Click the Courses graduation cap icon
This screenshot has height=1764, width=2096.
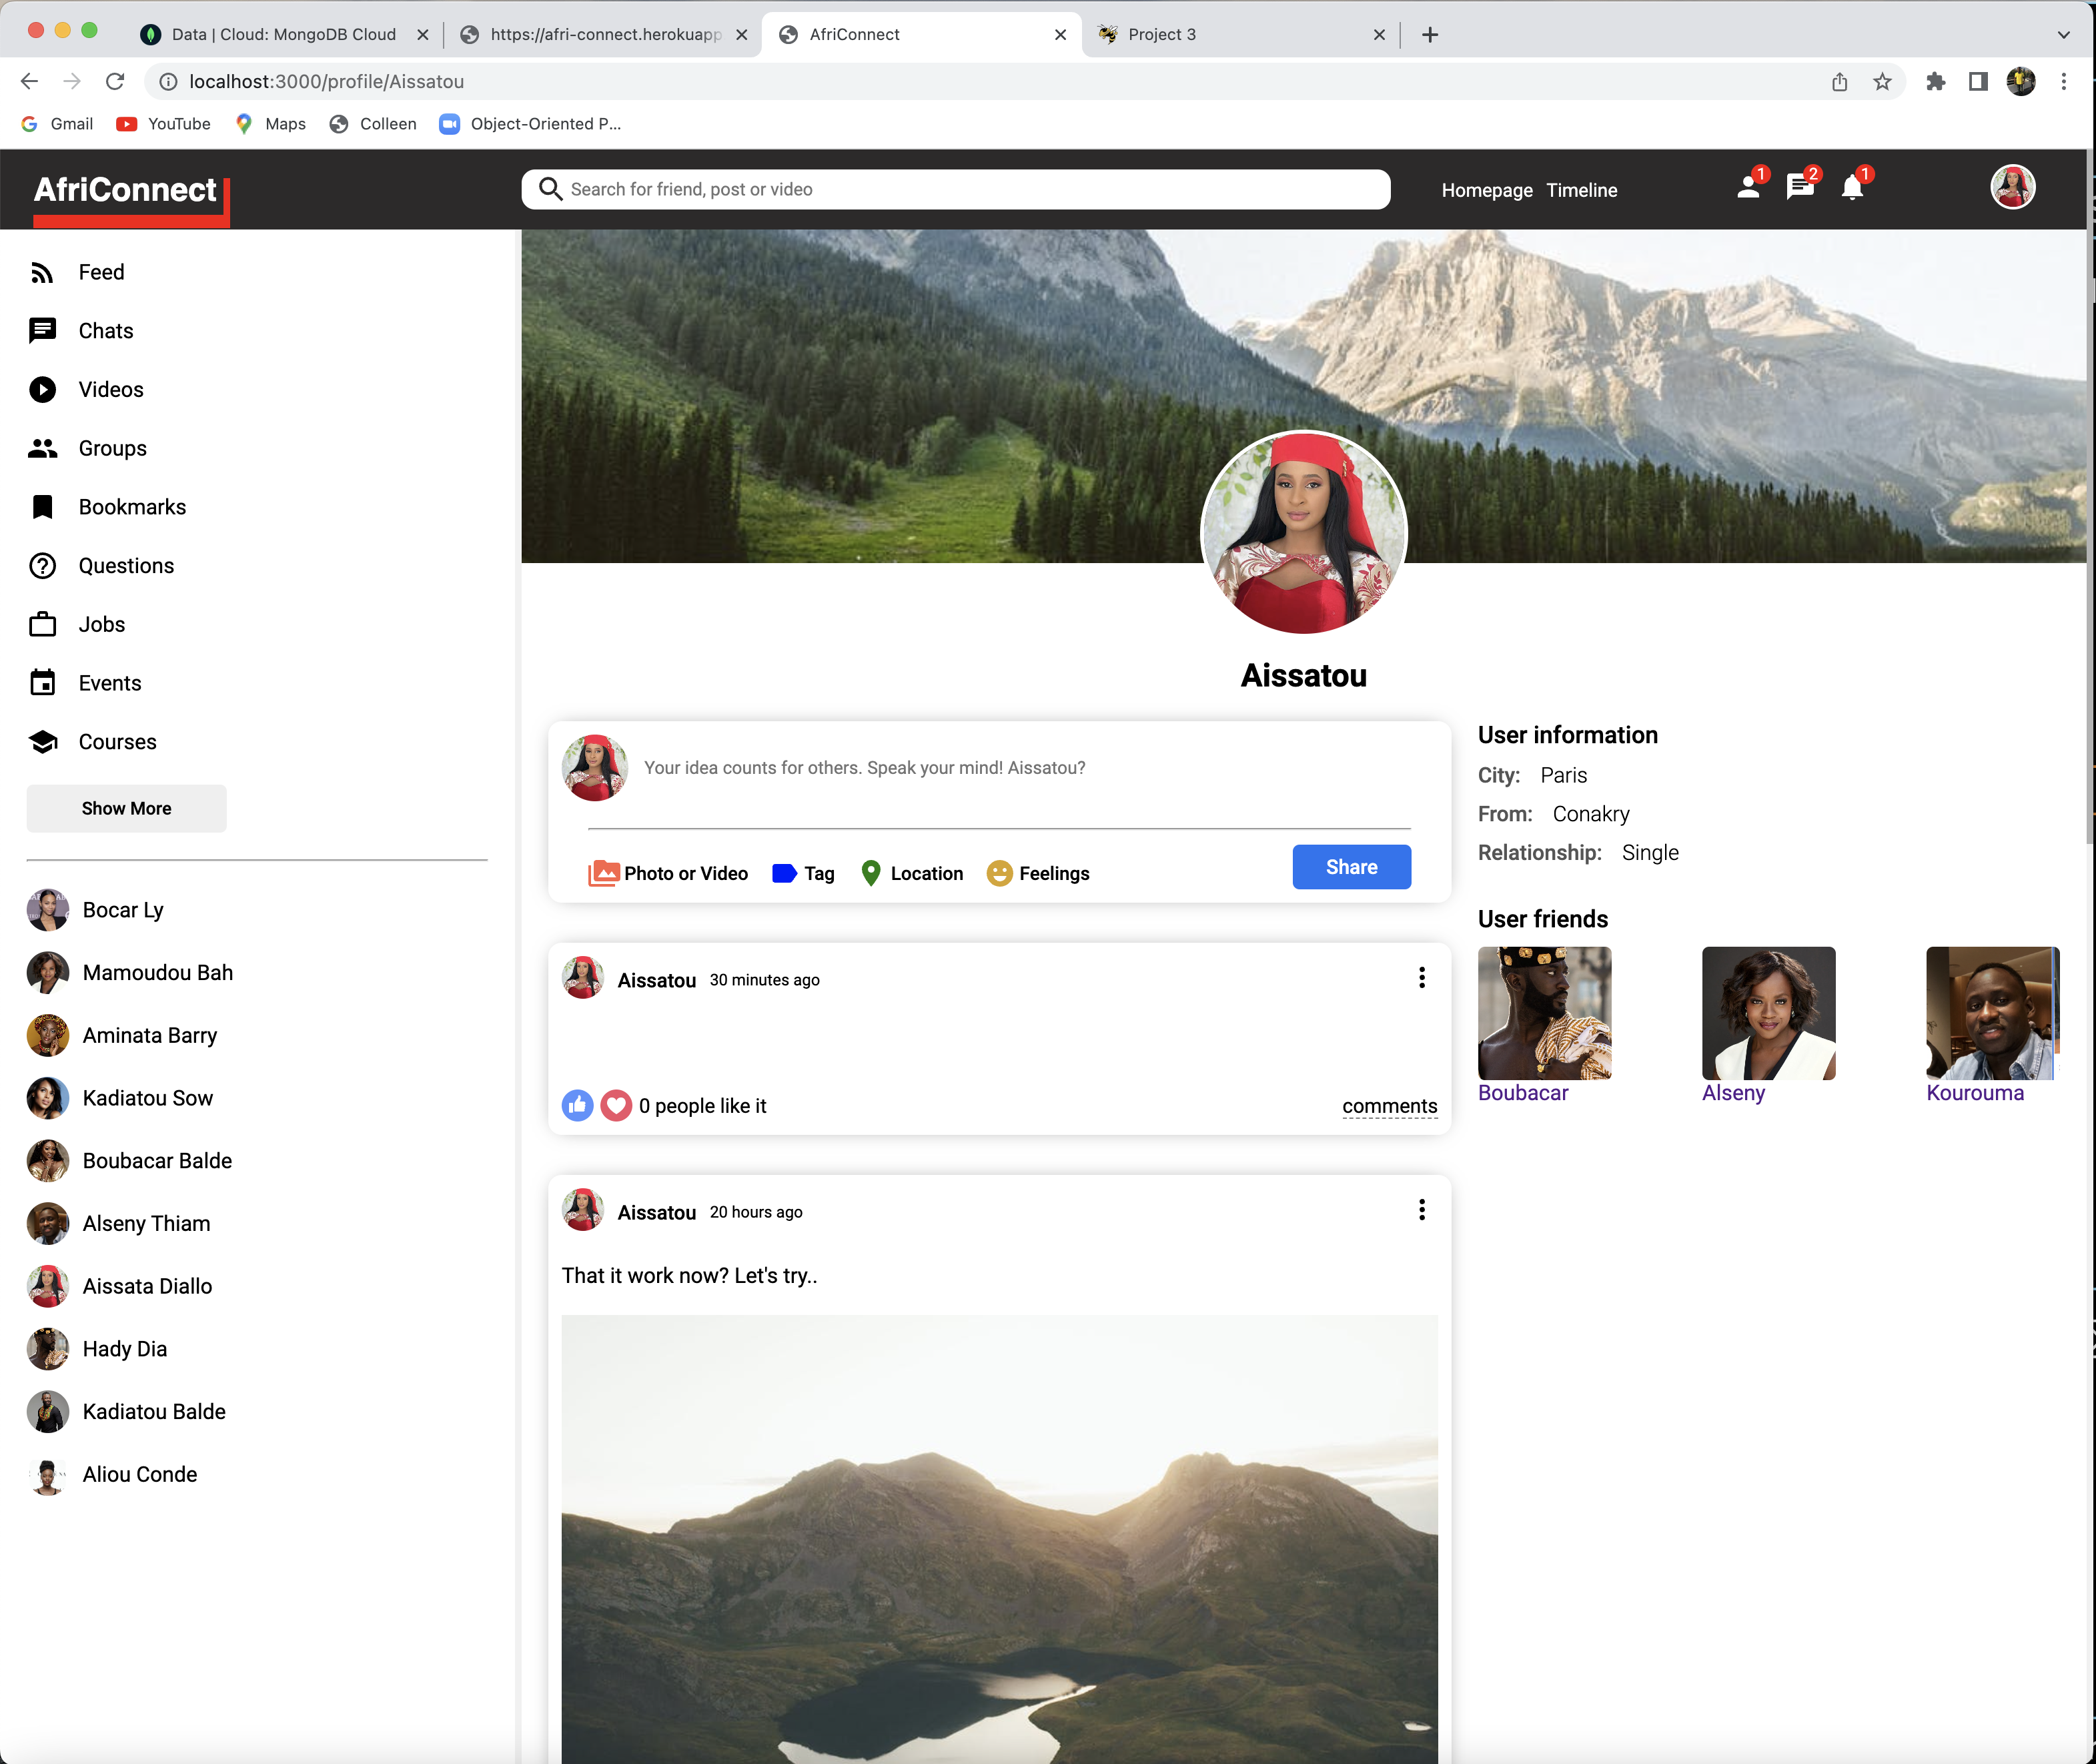point(42,742)
